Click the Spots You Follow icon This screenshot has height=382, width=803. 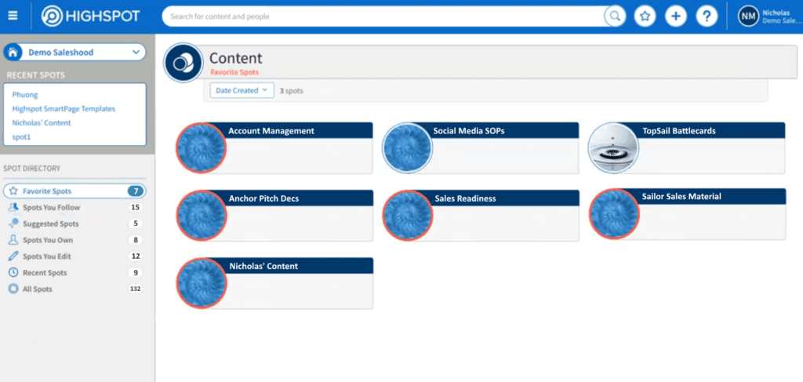pyautogui.click(x=13, y=207)
